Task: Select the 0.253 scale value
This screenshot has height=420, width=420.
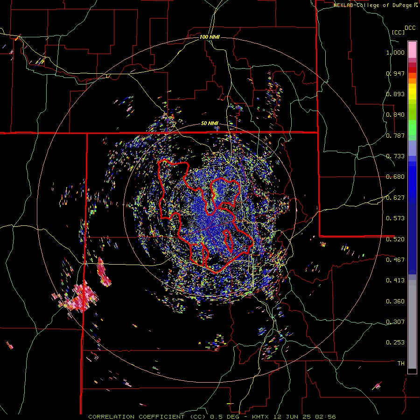Action: [395, 343]
